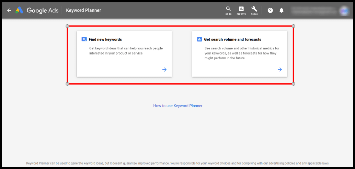Click the Keyword Planner title in the header

click(83, 10)
